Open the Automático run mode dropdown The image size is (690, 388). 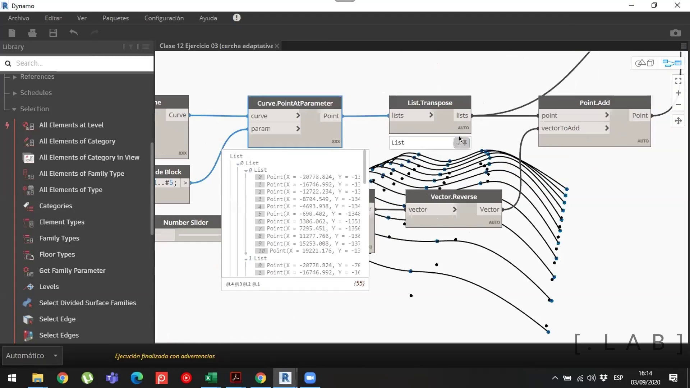pos(55,356)
